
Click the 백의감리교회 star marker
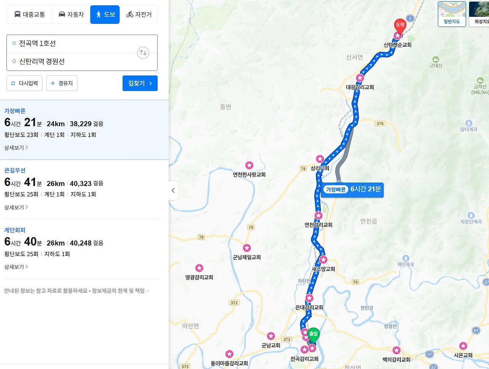397,350
